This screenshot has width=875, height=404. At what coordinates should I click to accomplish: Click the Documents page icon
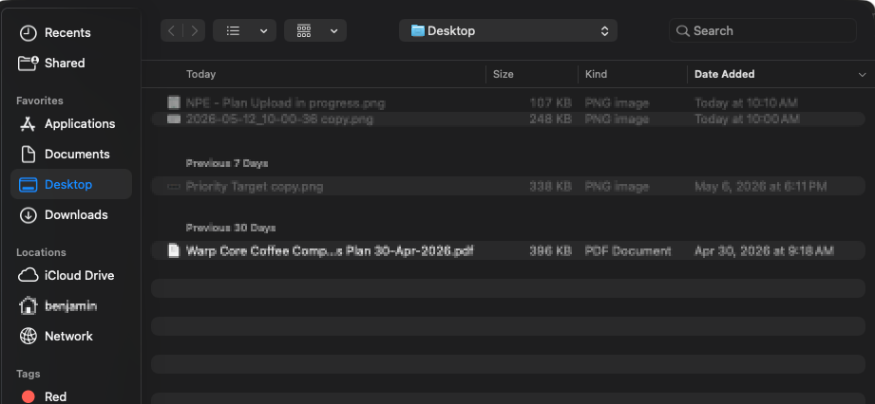(28, 154)
